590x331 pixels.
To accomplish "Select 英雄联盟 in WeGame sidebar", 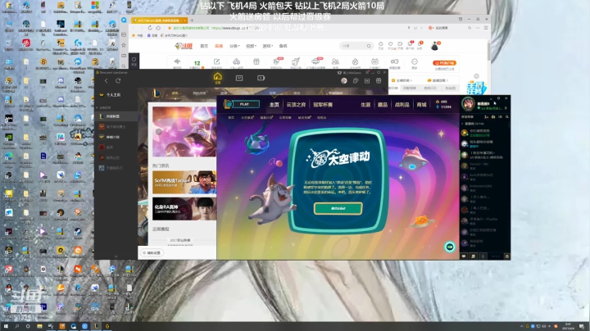I will point(116,116).
